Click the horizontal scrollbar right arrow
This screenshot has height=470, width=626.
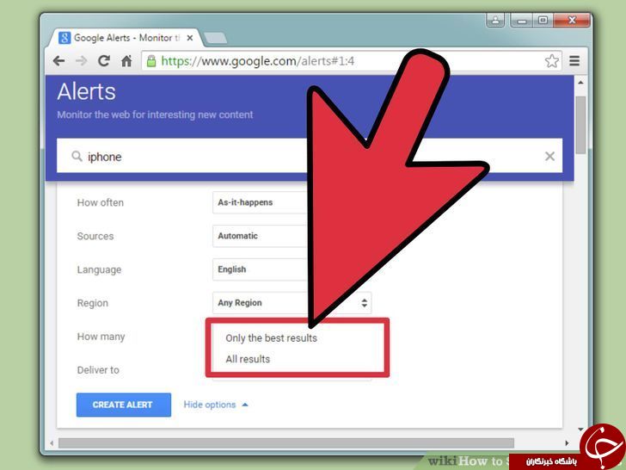(567, 442)
